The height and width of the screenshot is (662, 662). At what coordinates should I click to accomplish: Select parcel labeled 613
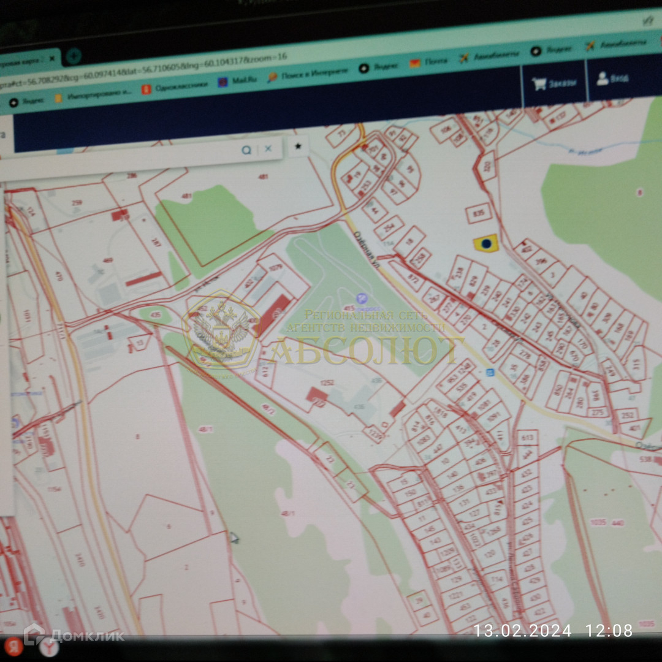(527, 438)
